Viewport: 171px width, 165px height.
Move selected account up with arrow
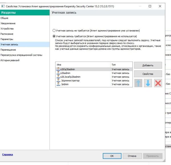[138, 83]
